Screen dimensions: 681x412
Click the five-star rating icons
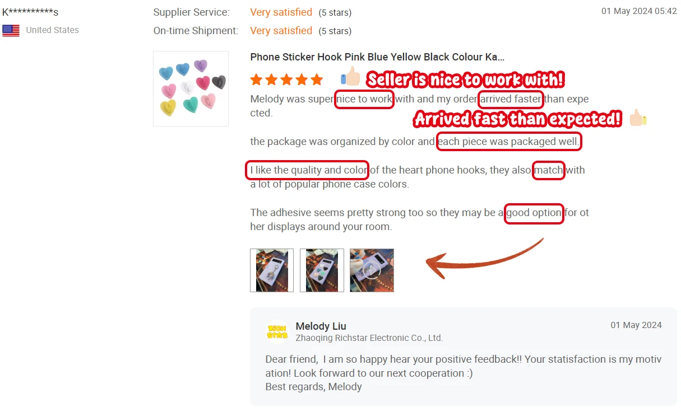[x=286, y=79]
